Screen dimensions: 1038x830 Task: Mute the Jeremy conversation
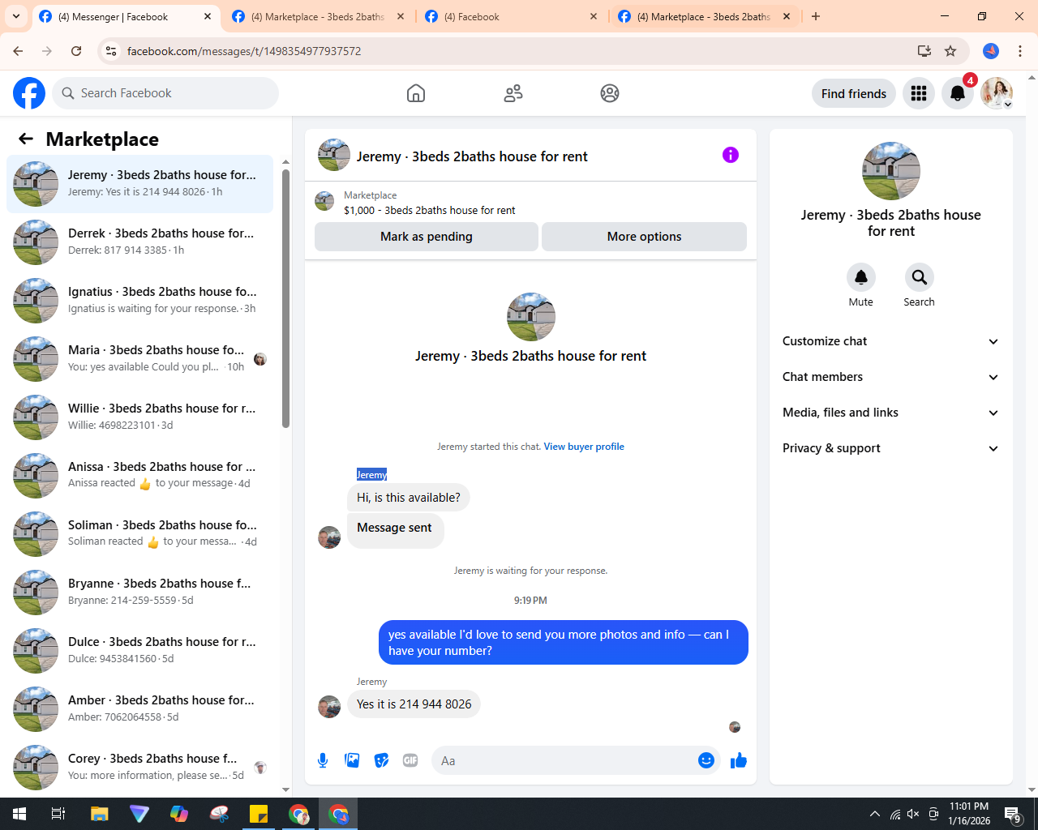click(x=861, y=277)
